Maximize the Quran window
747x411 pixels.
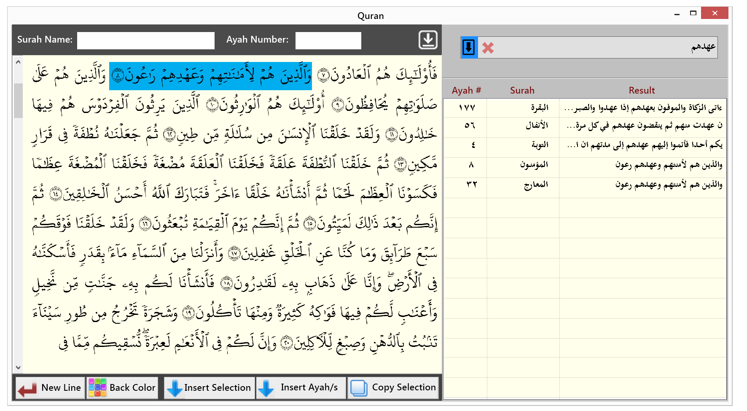(693, 13)
